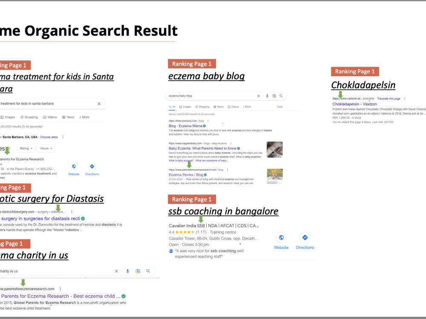Select Images tab in Santa Barbara search
Viewport: 426px width, 319px height.
coord(8,117)
